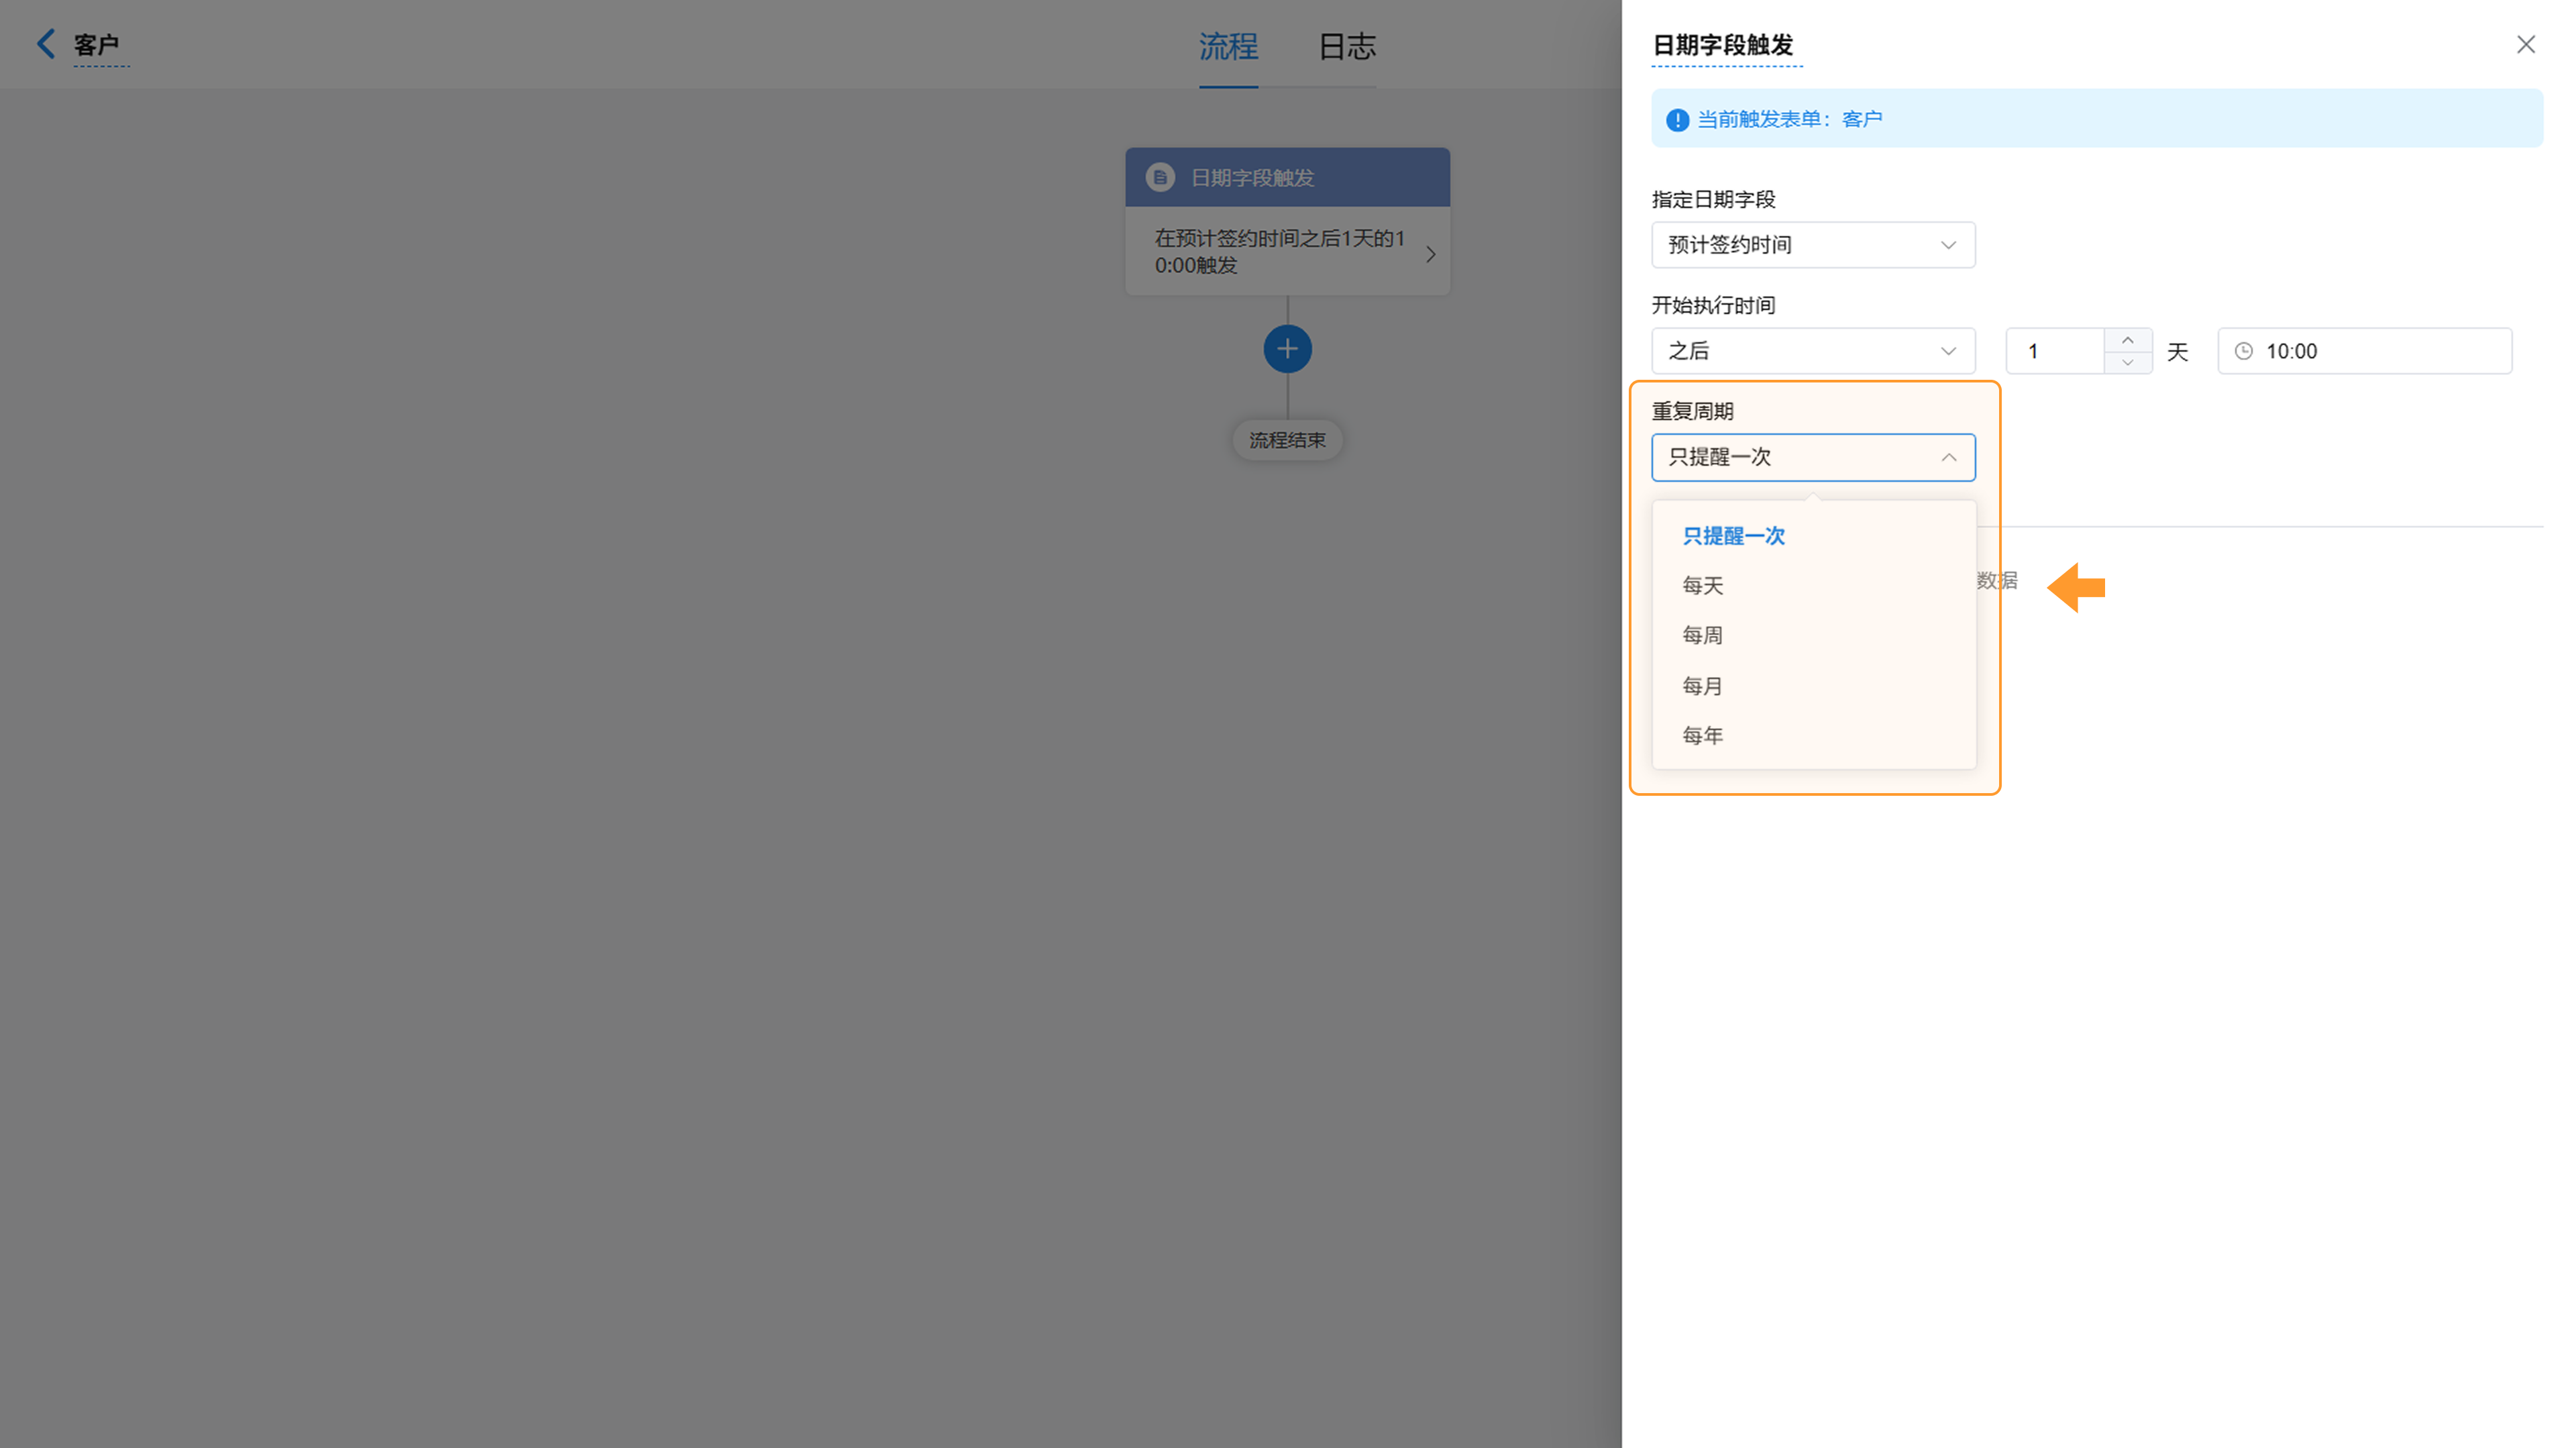Click the back arrow beside 客户
This screenshot has height=1448, width=2576.
[46, 44]
